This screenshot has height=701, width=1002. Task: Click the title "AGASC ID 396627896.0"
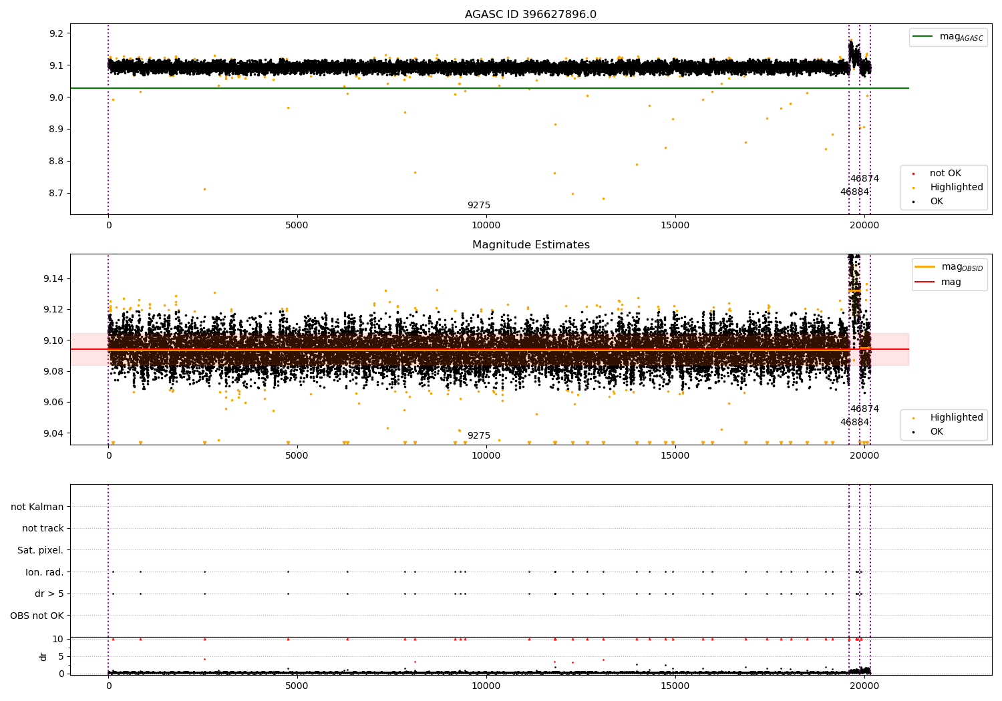point(530,15)
